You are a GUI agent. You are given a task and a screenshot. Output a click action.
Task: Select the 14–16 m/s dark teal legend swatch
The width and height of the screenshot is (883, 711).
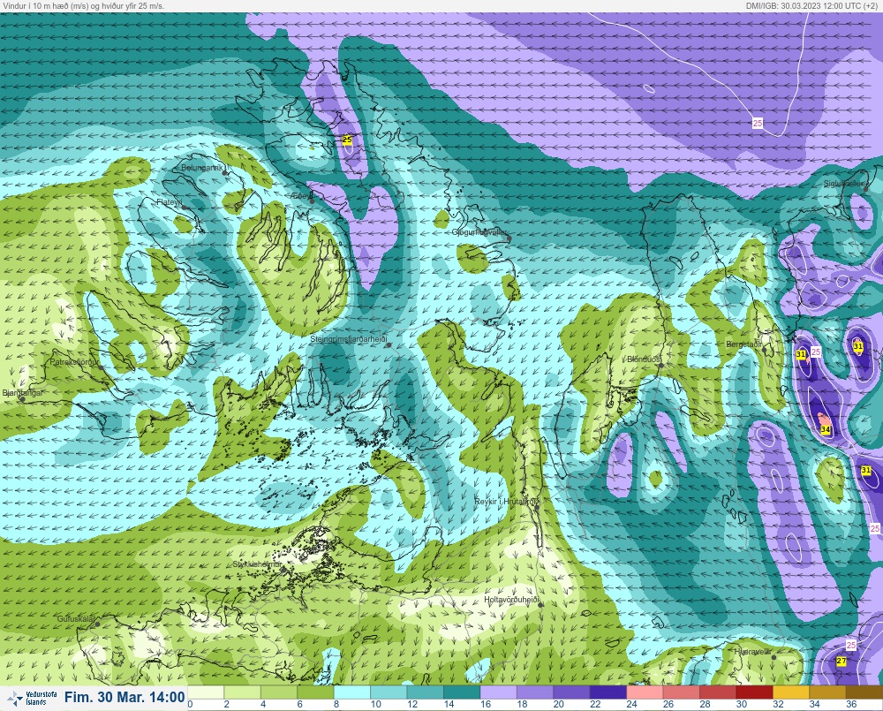click(462, 692)
